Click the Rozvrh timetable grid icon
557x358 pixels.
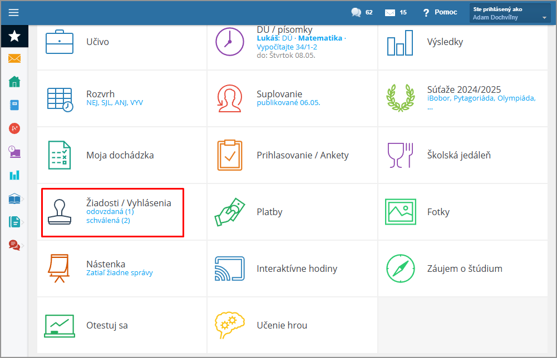click(x=60, y=100)
